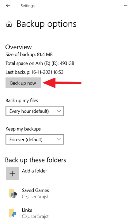The height and width of the screenshot is (224, 136).
Task: Click the Backup options heading
Action: (47, 24)
